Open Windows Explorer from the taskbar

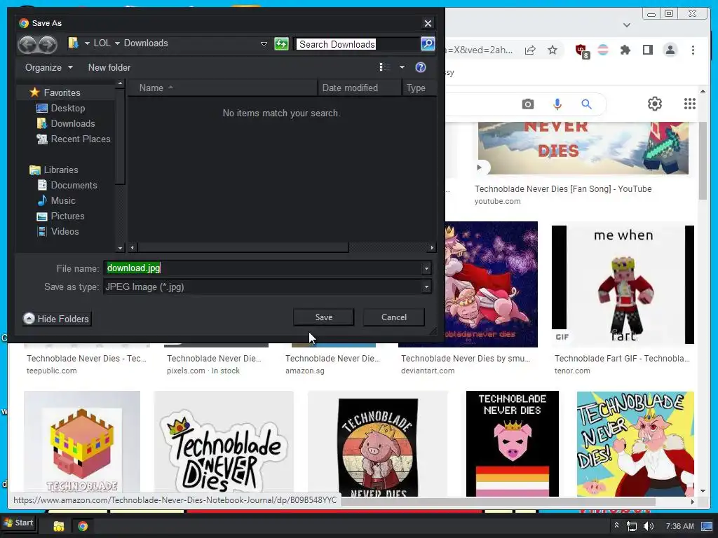(59, 526)
